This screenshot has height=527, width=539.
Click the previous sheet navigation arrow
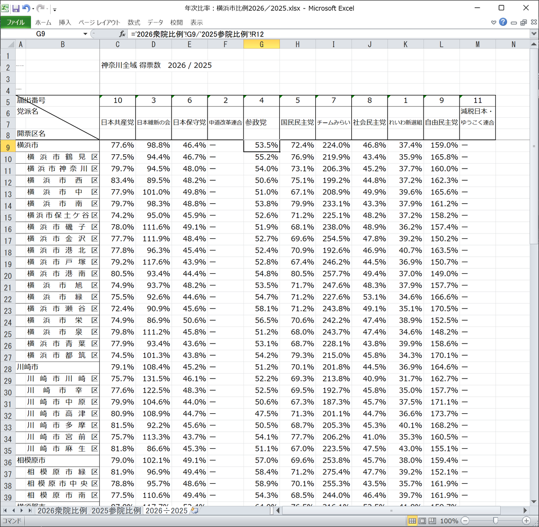[x=14, y=510]
